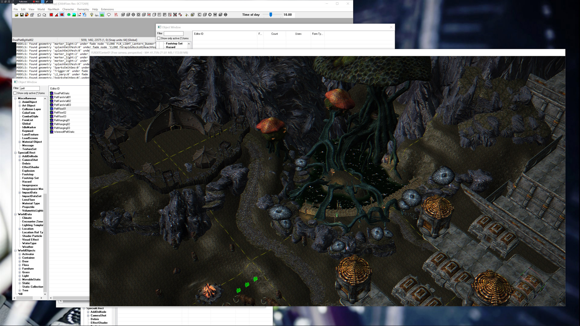
Task: Click the open folder icon in toolbar
Action: [17, 15]
